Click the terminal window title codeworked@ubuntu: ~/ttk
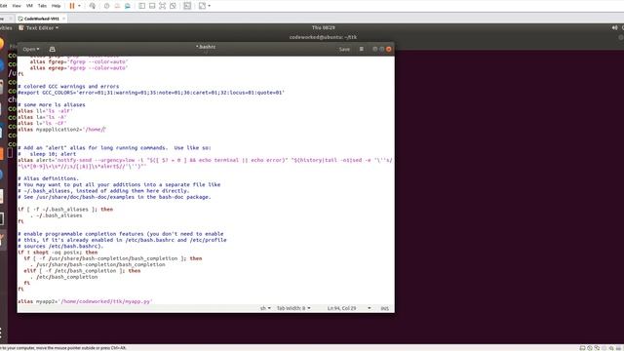624x351 pixels. [323, 37]
